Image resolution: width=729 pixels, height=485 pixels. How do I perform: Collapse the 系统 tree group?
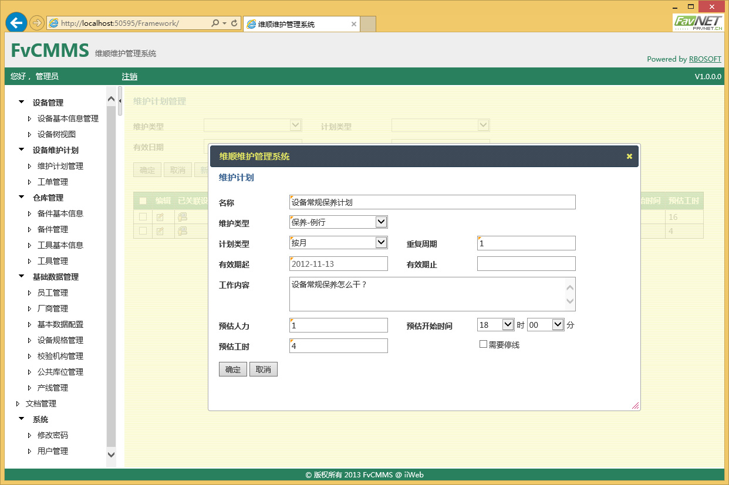[x=22, y=419]
